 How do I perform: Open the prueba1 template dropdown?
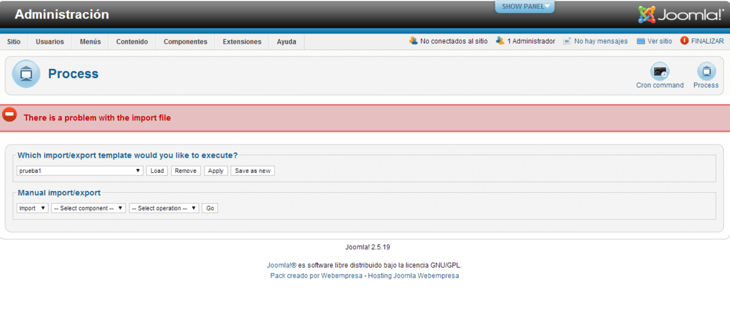coord(80,170)
